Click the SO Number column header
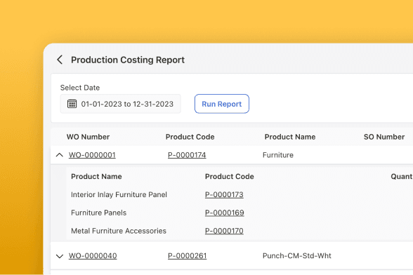This screenshot has height=275, width=413. (x=384, y=137)
